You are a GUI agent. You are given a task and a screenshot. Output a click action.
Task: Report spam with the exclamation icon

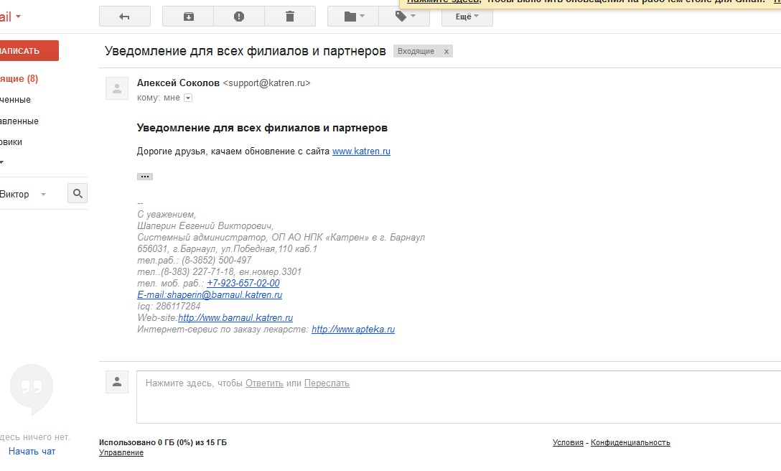pyautogui.click(x=239, y=17)
